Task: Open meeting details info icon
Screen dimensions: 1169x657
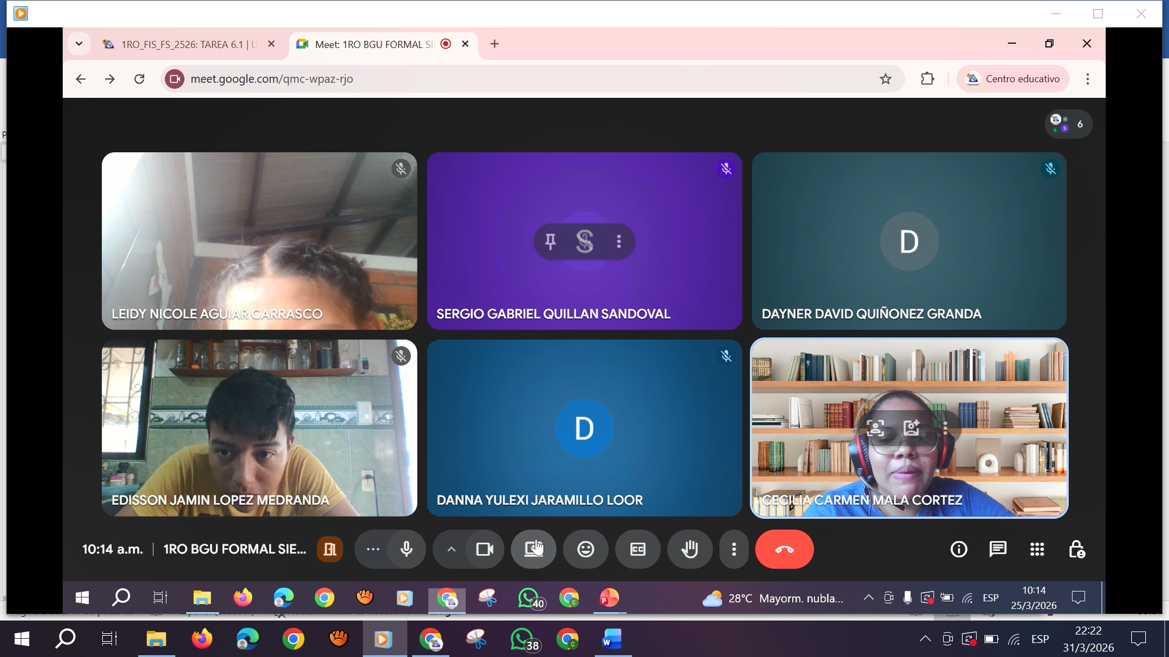Action: pyautogui.click(x=959, y=549)
